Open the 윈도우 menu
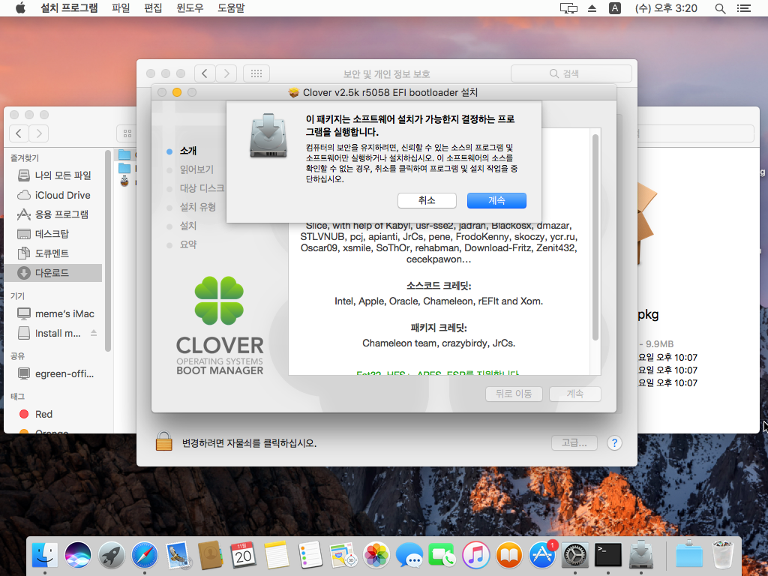 (x=190, y=7)
